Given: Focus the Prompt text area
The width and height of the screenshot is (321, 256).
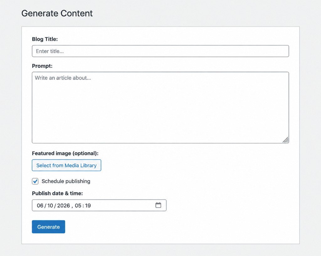Looking at the screenshot, I should click(x=160, y=108).
